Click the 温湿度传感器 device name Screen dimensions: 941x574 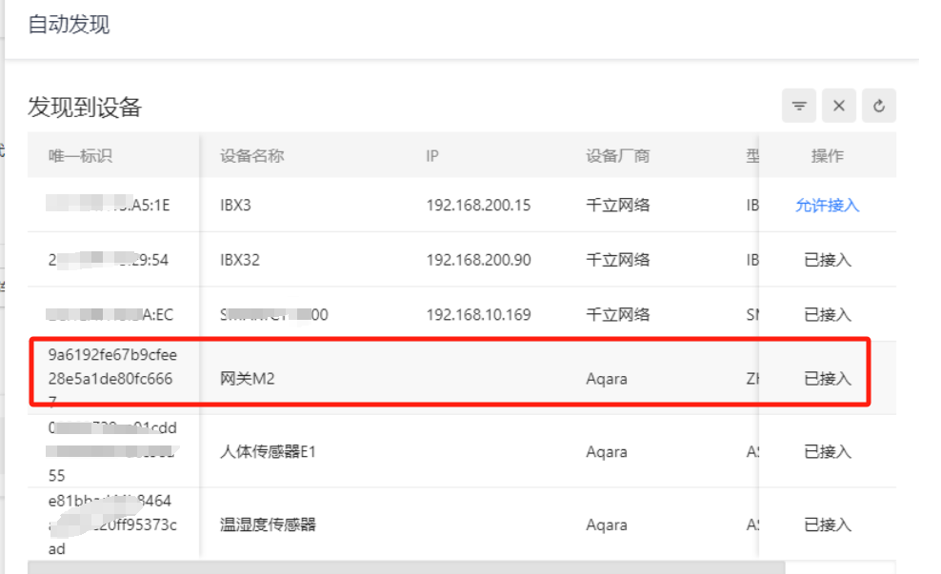point(268,525)
